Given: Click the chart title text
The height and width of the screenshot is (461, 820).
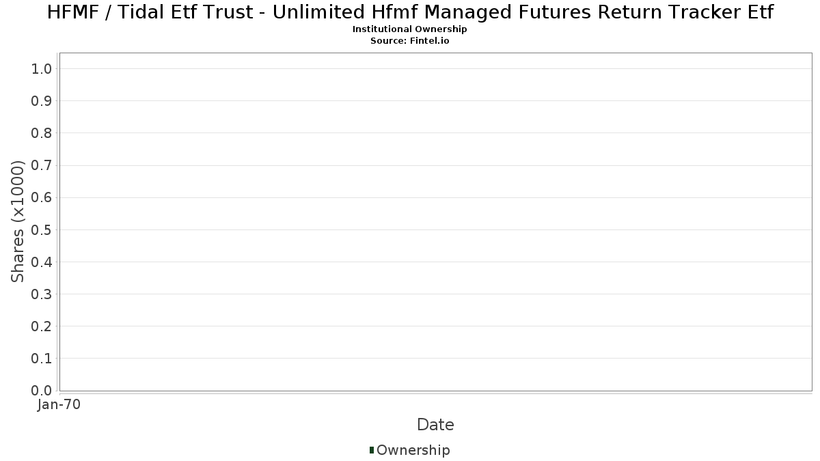Looking at the screenshot, I should pyautogui.click(x=410, y=12).
